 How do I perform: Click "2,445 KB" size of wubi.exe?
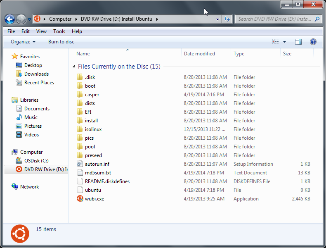pyautogui.click(x=301, y=199)
